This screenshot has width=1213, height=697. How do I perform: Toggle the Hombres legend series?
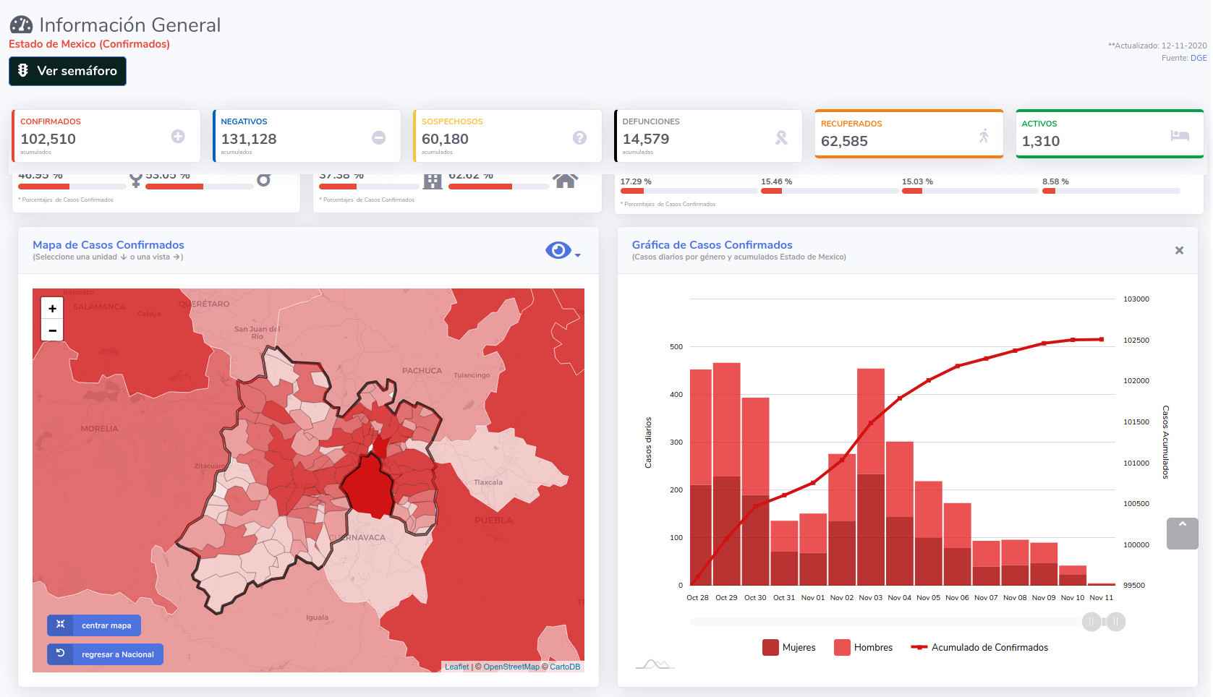pyautogui.click(x=864, y=647)
